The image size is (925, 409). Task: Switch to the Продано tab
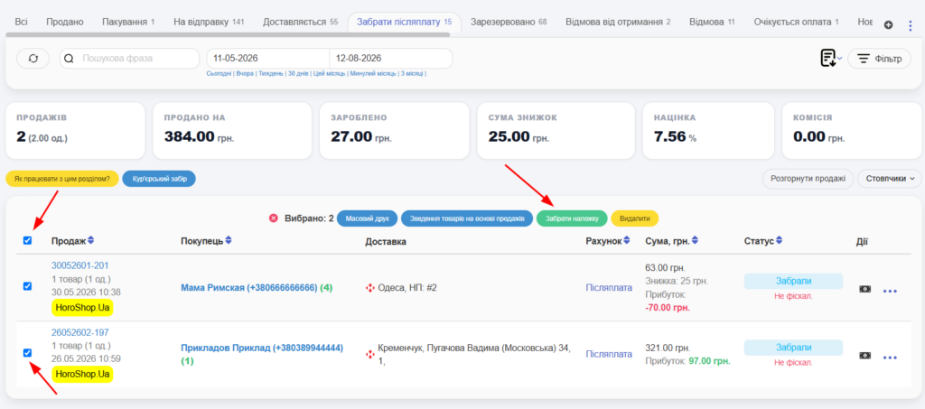point(65,22)
